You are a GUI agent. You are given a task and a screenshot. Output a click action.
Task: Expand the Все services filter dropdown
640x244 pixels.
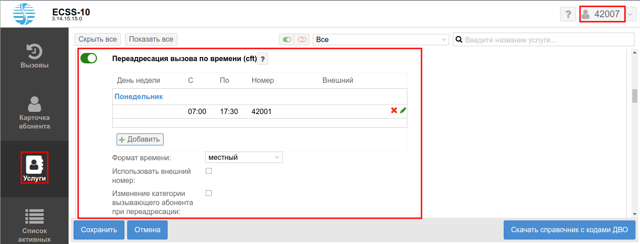pyautogui.click(x=381, y=39)
